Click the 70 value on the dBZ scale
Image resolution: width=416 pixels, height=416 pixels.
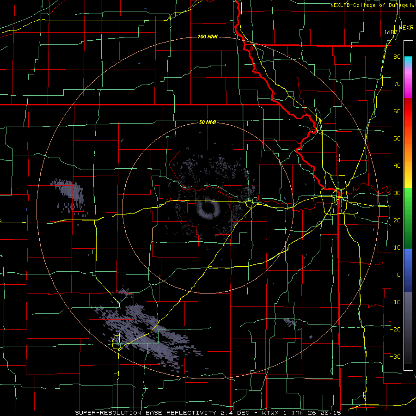[x=397, y=84]
